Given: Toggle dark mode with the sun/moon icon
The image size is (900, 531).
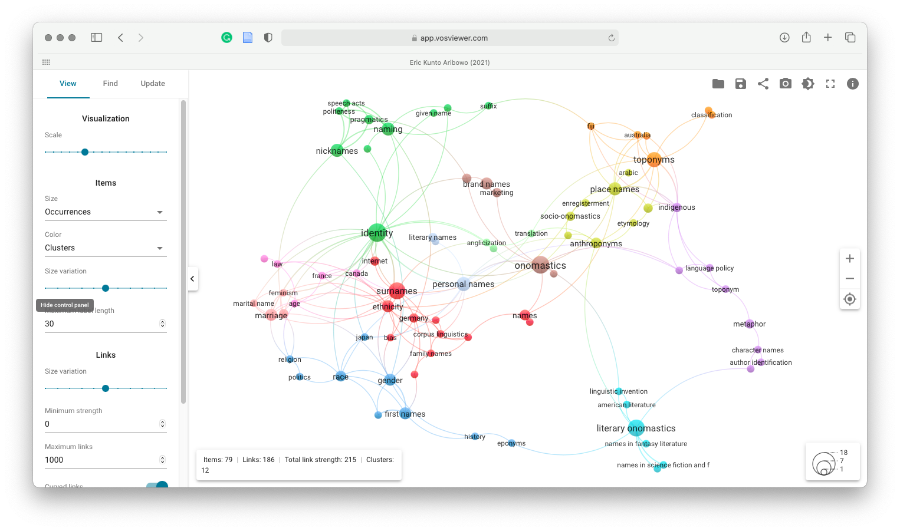Looking at the screenshot, I should [x=808, y=84].
